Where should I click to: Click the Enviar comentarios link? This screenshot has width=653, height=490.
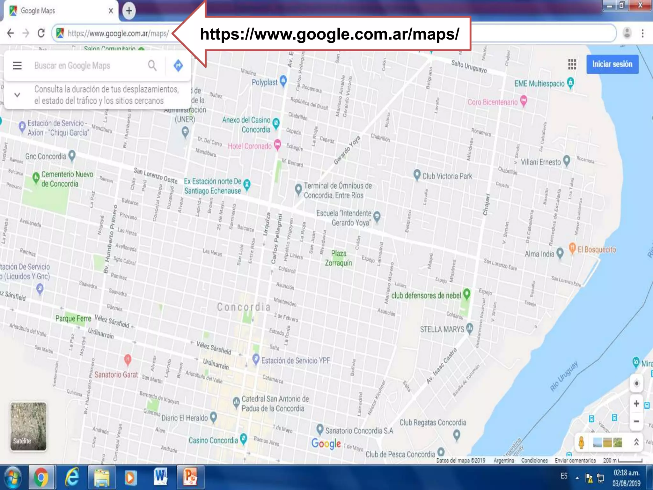click(575, 460)
